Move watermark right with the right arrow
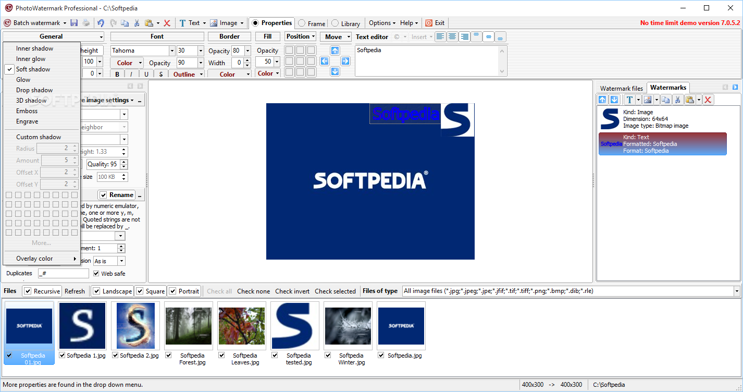Viewport: 743px width, 392px height. [345, 61]
